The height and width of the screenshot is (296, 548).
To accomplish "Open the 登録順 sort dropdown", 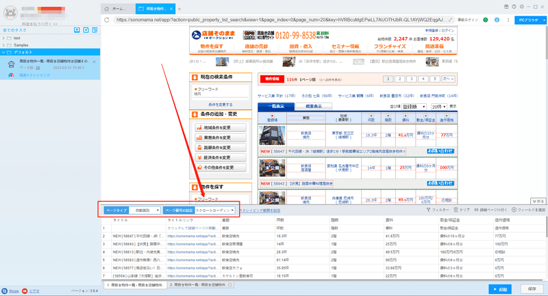I will click(x=414, y=107).
